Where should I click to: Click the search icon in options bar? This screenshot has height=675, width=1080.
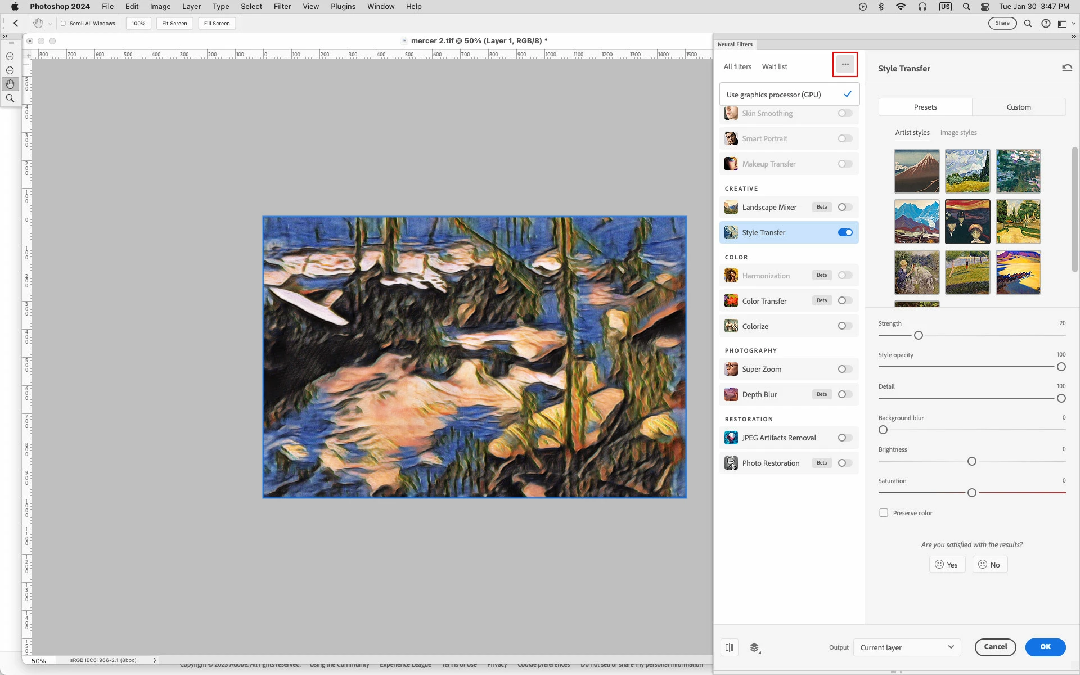click(1028, 24)
